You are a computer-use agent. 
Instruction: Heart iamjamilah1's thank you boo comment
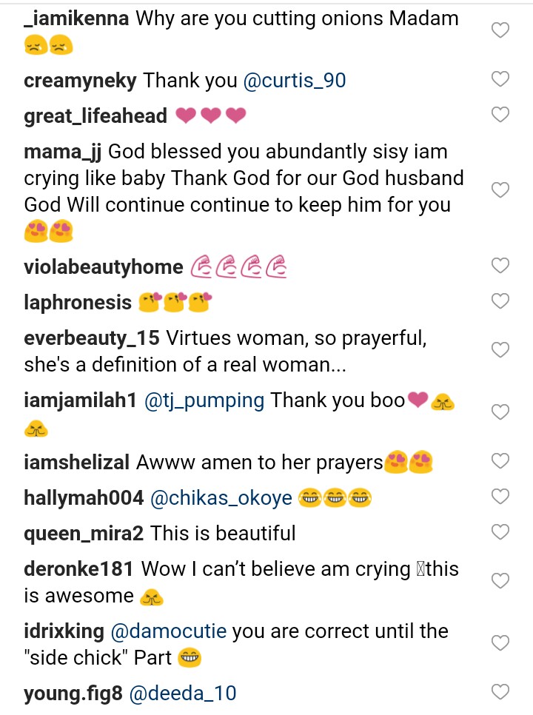pyautogui.click(x=501, y=412)
